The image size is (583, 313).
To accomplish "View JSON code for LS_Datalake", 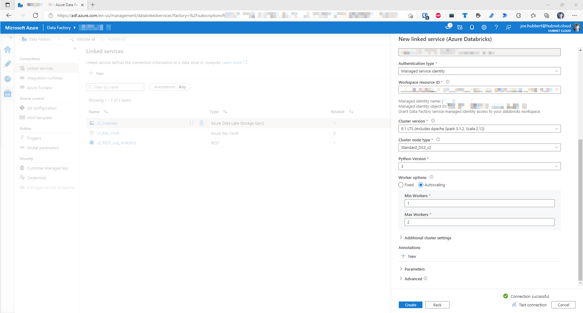I will tap(192, 123).
